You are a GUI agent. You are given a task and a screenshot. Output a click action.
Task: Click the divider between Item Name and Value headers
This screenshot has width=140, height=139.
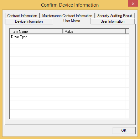pyautogui.click(x=63, y=32)
